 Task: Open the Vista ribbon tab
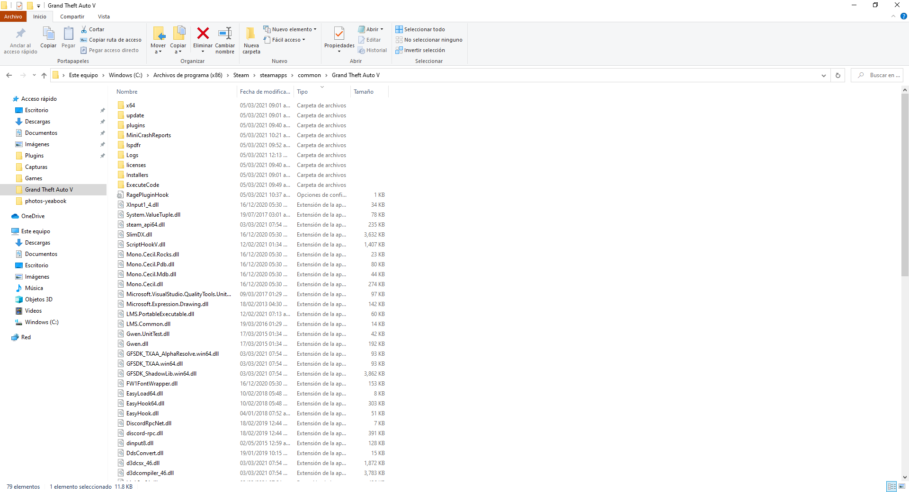pyautogui.click(x=104, y=17)
